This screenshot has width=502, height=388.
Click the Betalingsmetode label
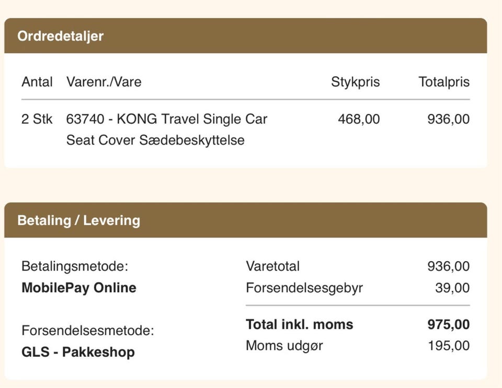pyautogui.click(x=75, y=266)
